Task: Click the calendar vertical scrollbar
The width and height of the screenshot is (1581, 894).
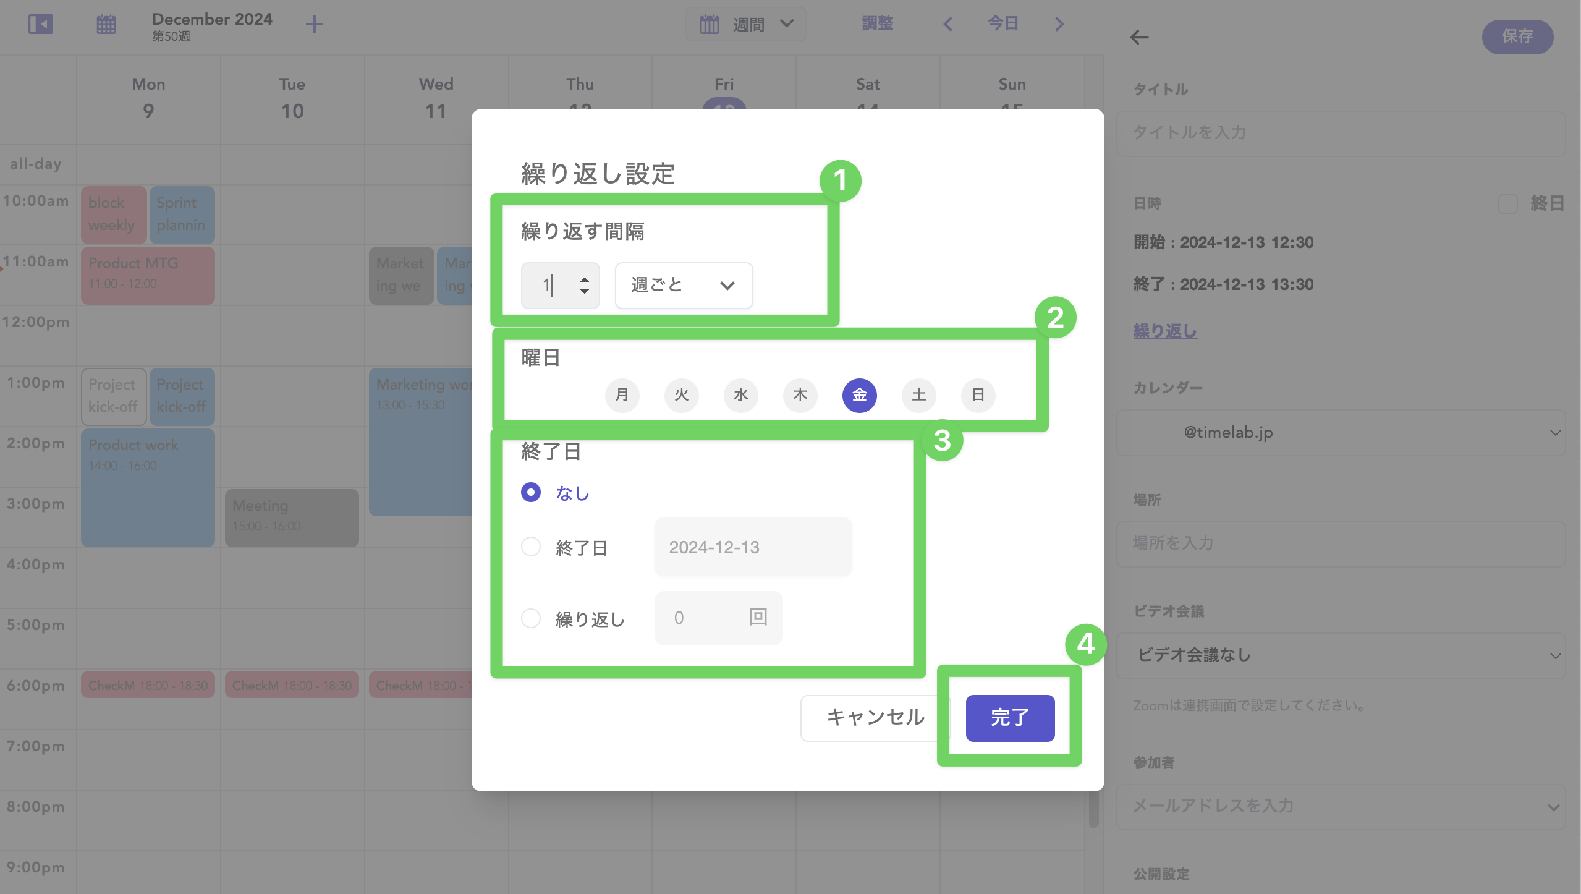Action: pos(1094,809)
